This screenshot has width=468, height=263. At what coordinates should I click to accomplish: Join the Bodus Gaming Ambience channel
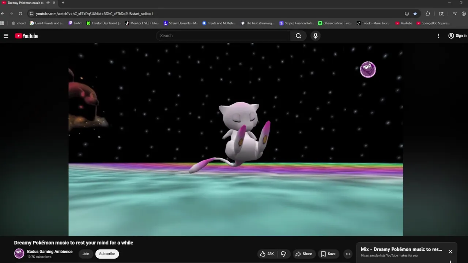[86, 254]
